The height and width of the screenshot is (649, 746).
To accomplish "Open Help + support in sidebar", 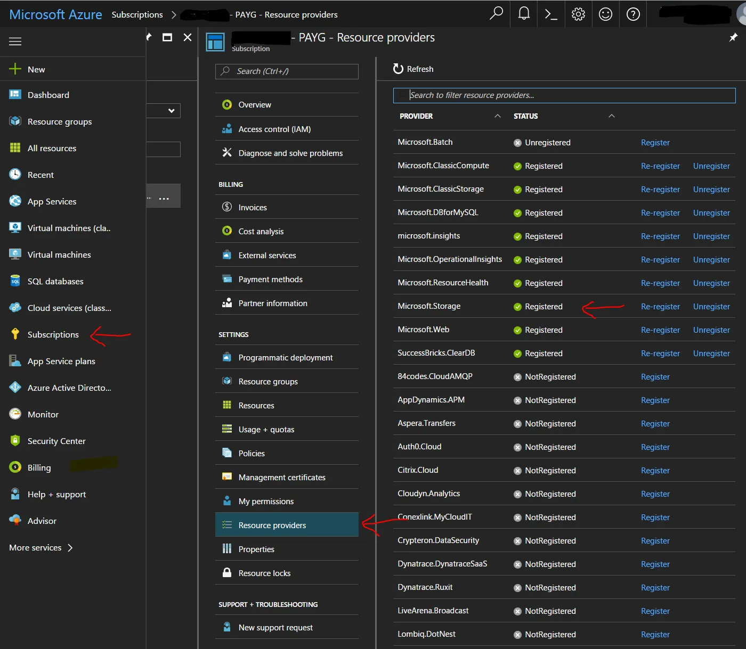I will pyautogui.click(x=73, y=494).
